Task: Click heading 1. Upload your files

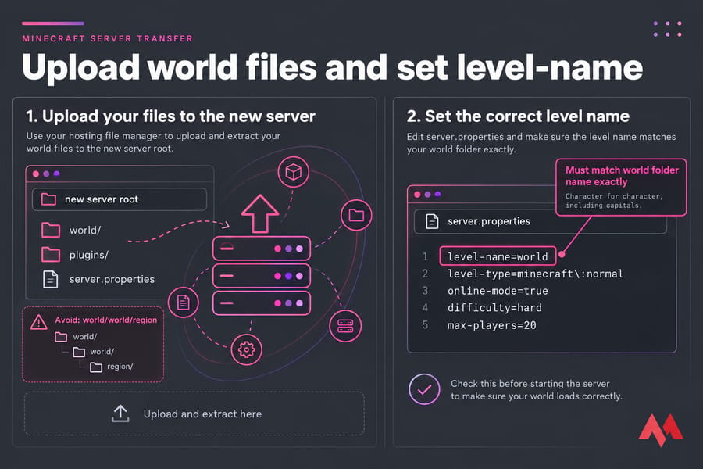Action: click(170, 116)
